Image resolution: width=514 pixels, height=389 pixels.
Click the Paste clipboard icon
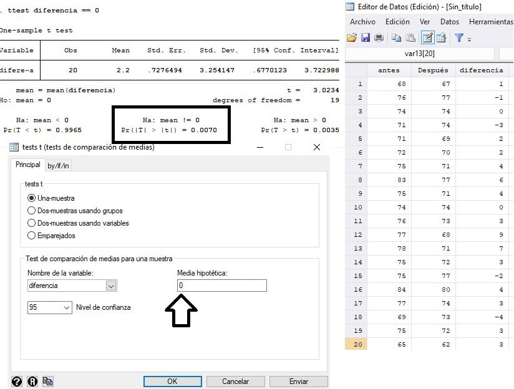[x=410, y=38]
